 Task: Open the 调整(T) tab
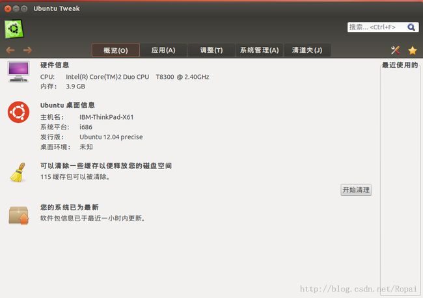[211, 50]
